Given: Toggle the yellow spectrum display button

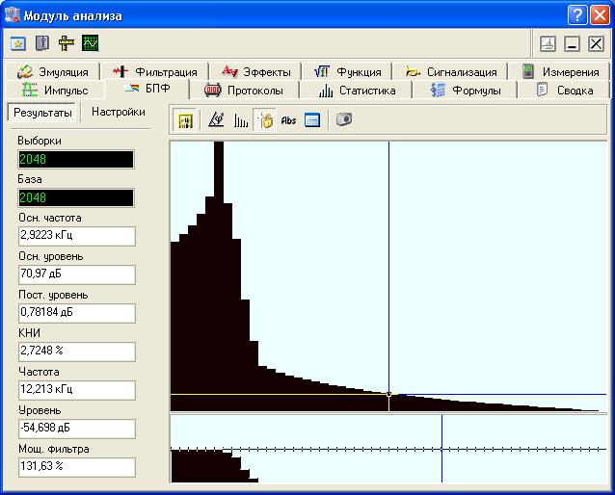Looking at the screenshot, I should [187, 120].
